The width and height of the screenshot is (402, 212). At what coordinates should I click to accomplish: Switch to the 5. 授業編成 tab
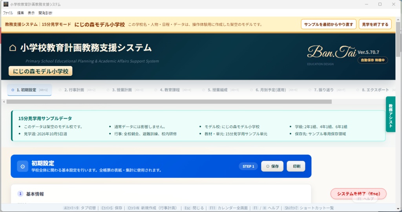click(x=221, y=90)
